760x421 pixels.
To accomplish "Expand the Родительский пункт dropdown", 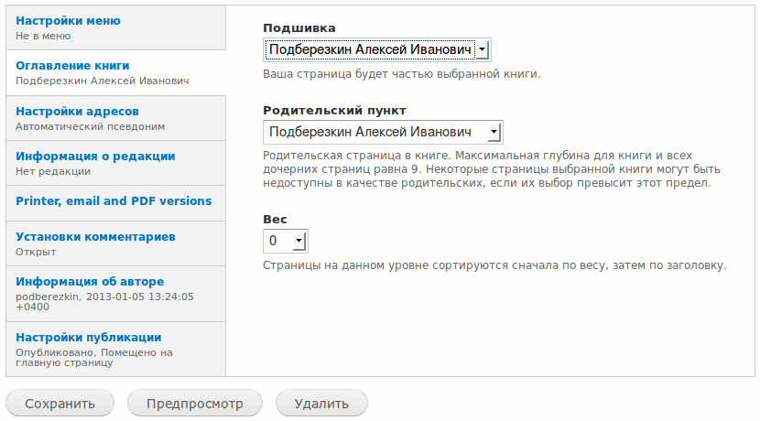I will tap(383, 132).
